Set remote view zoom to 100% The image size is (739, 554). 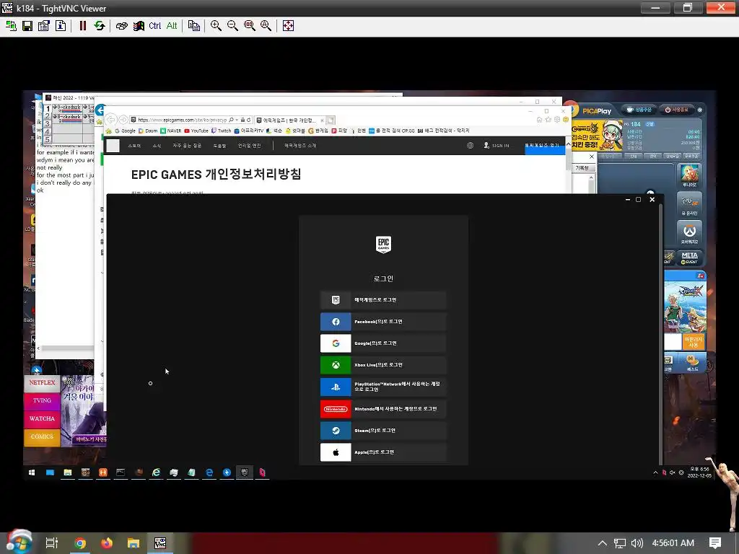pyautogui.click(x=249, y=26)
